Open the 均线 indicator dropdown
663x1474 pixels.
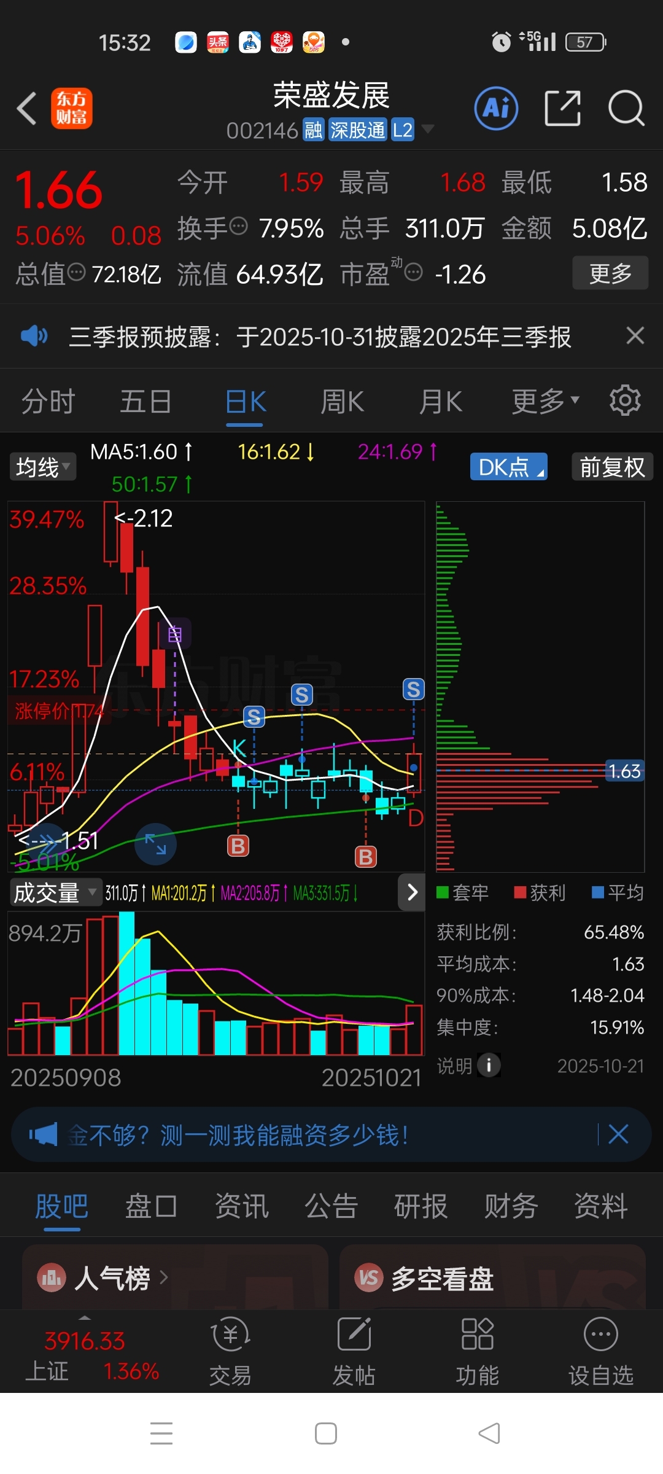pyautogui.click(x=42, y=467)
